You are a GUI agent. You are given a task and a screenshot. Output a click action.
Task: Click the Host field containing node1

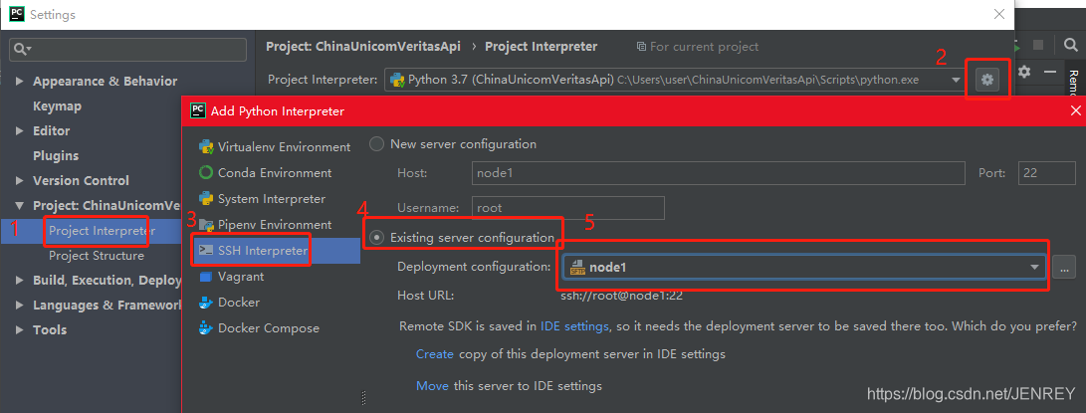[718, 173]
